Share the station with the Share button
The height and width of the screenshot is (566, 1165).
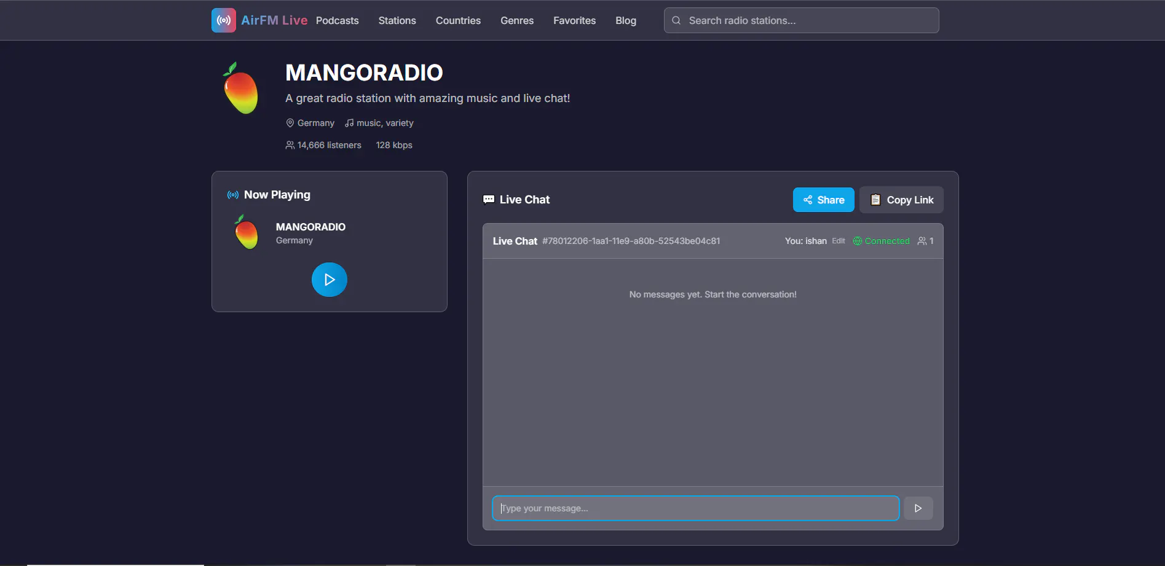coord(824,200)
